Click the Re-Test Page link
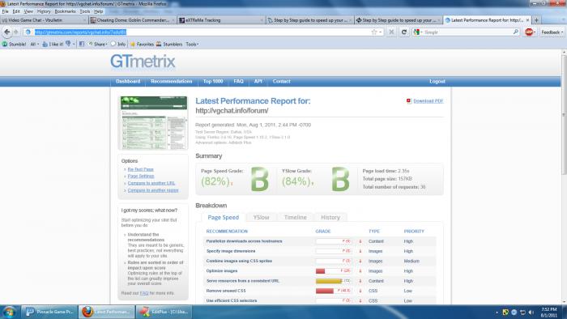This screenshot has width=567, height=319. (141, 169)
